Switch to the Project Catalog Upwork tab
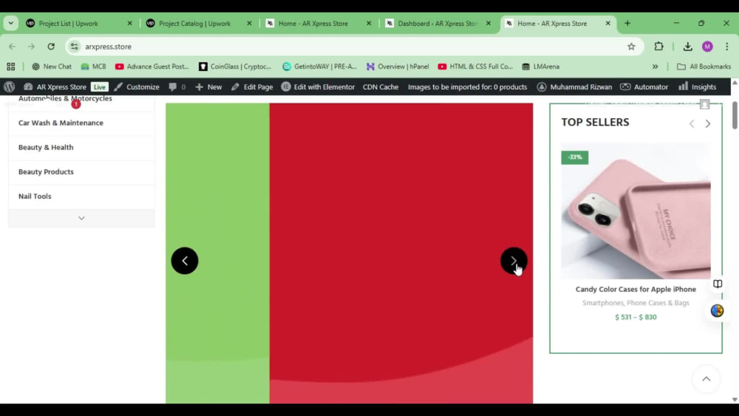Viewport: 739px width, 416px height. pyautogui.click(x=194, y=23)
